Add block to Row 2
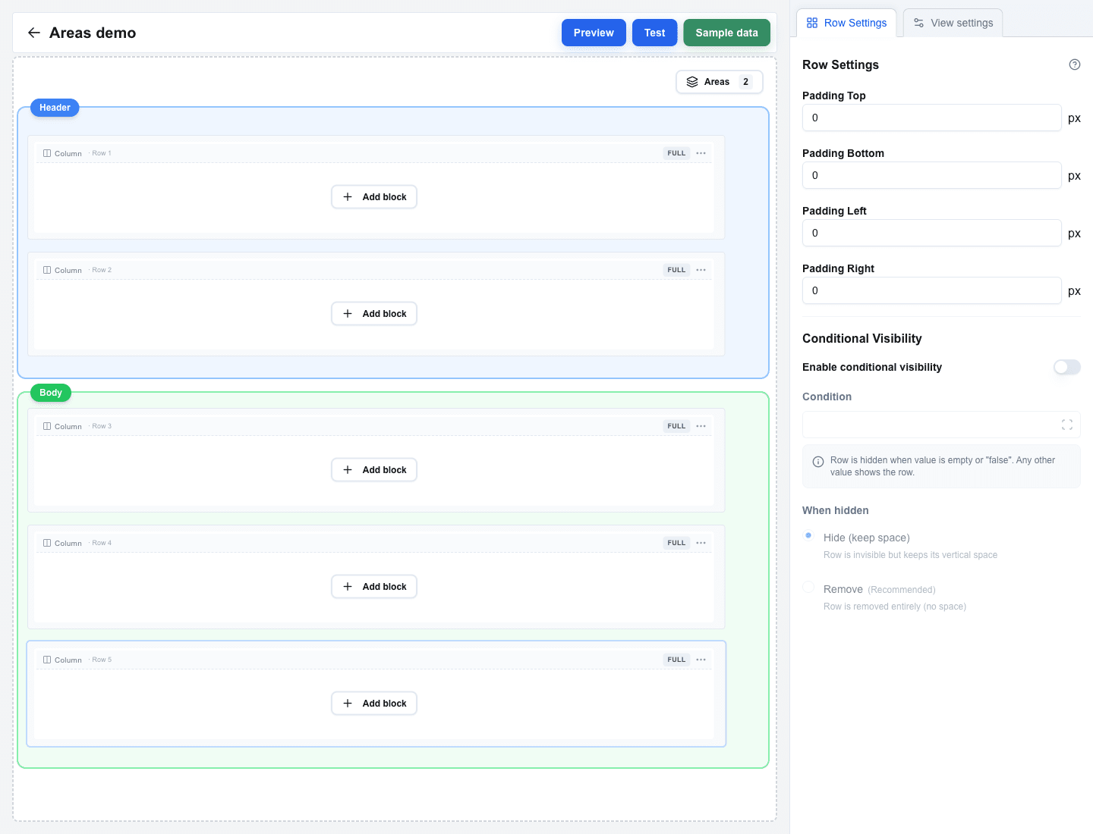The image size is (1093, 834). pos(374,314)
